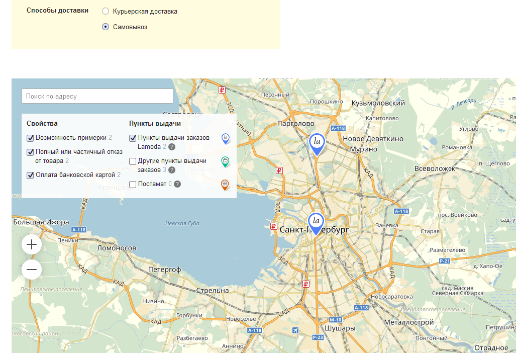This screenshot has width=516, height=353.
Task: Zoom out the map with minus button
Action: 32,270
